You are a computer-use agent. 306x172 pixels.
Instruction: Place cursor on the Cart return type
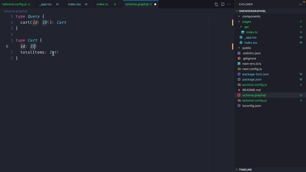62,22
